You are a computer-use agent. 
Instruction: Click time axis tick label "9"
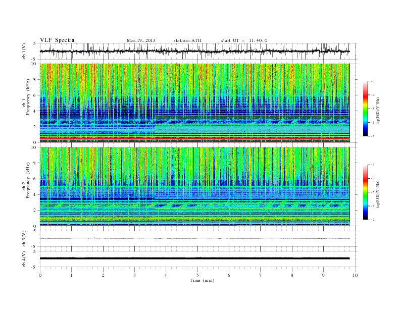click(x=323, y=275)
